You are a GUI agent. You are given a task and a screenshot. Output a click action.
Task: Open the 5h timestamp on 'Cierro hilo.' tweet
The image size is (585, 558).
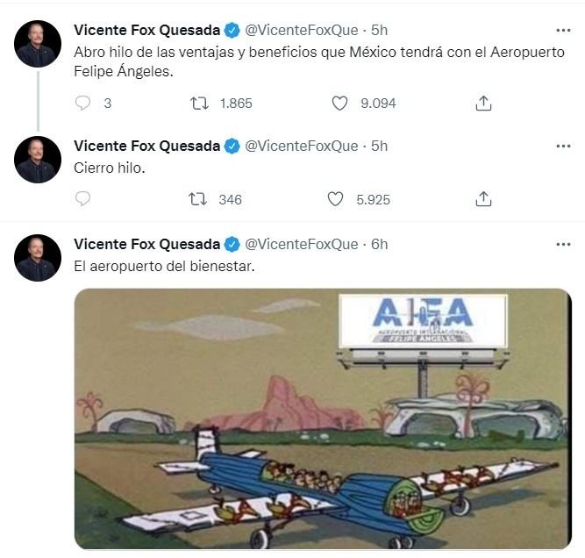(379, 146)
